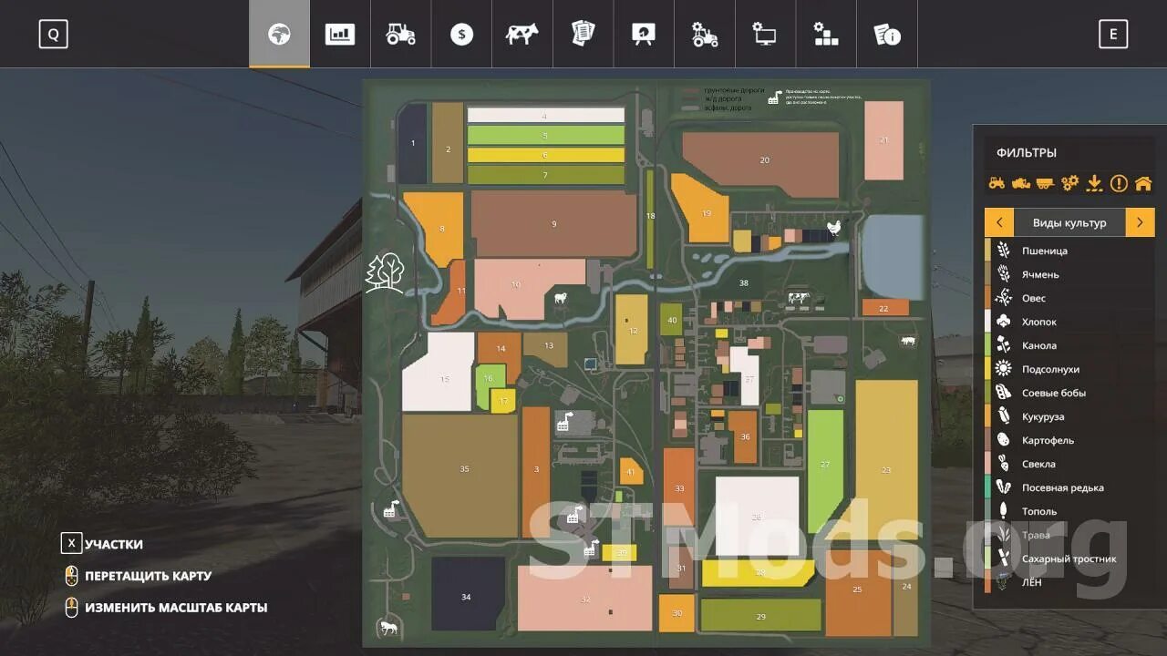
Task: Click the factory icon left of field 35
Action: click(x=391, y=509)
